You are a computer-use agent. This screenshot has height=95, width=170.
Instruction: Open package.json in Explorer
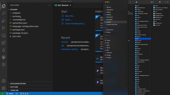[18, 30]
